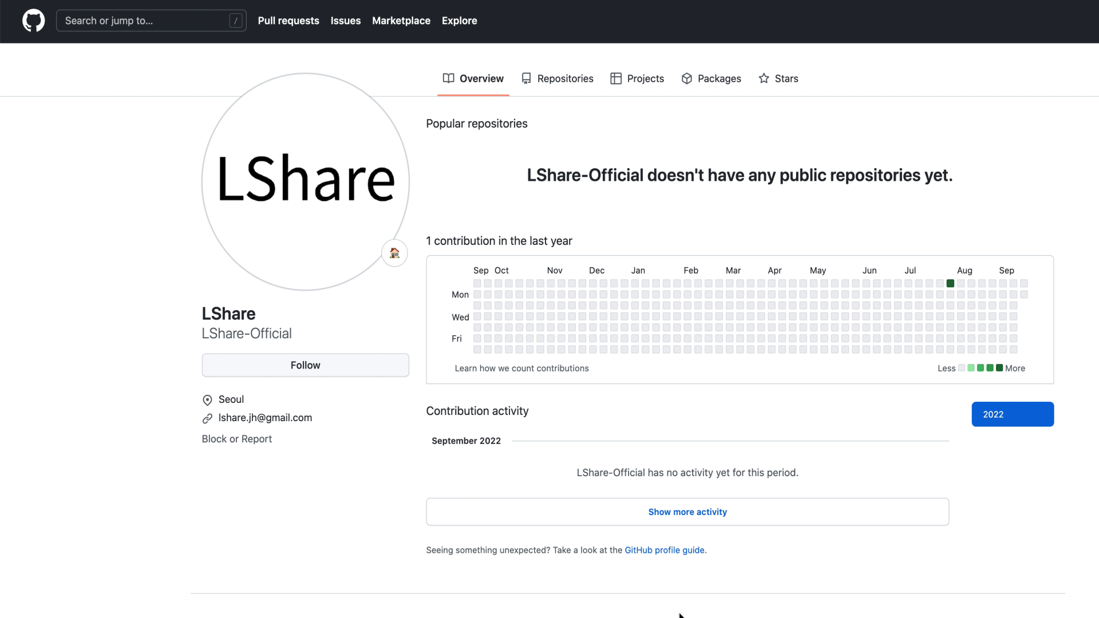Switch to the Stars tab
Viewport: 1099px width, 618px height.
[x=778, y=78]
